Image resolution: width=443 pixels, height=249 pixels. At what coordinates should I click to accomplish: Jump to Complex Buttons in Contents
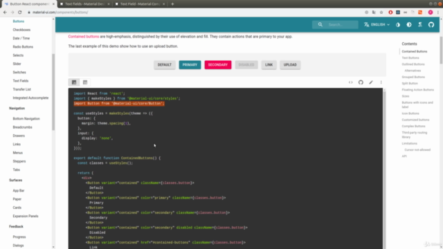413,126
